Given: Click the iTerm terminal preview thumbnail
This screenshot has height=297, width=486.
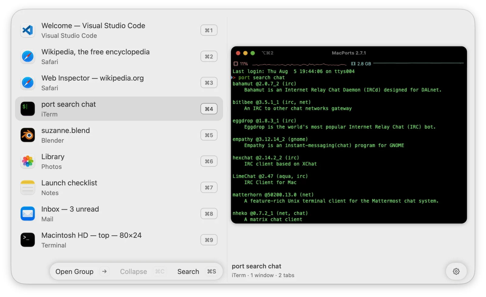Looking at the screenshot, I should (349, 135).
